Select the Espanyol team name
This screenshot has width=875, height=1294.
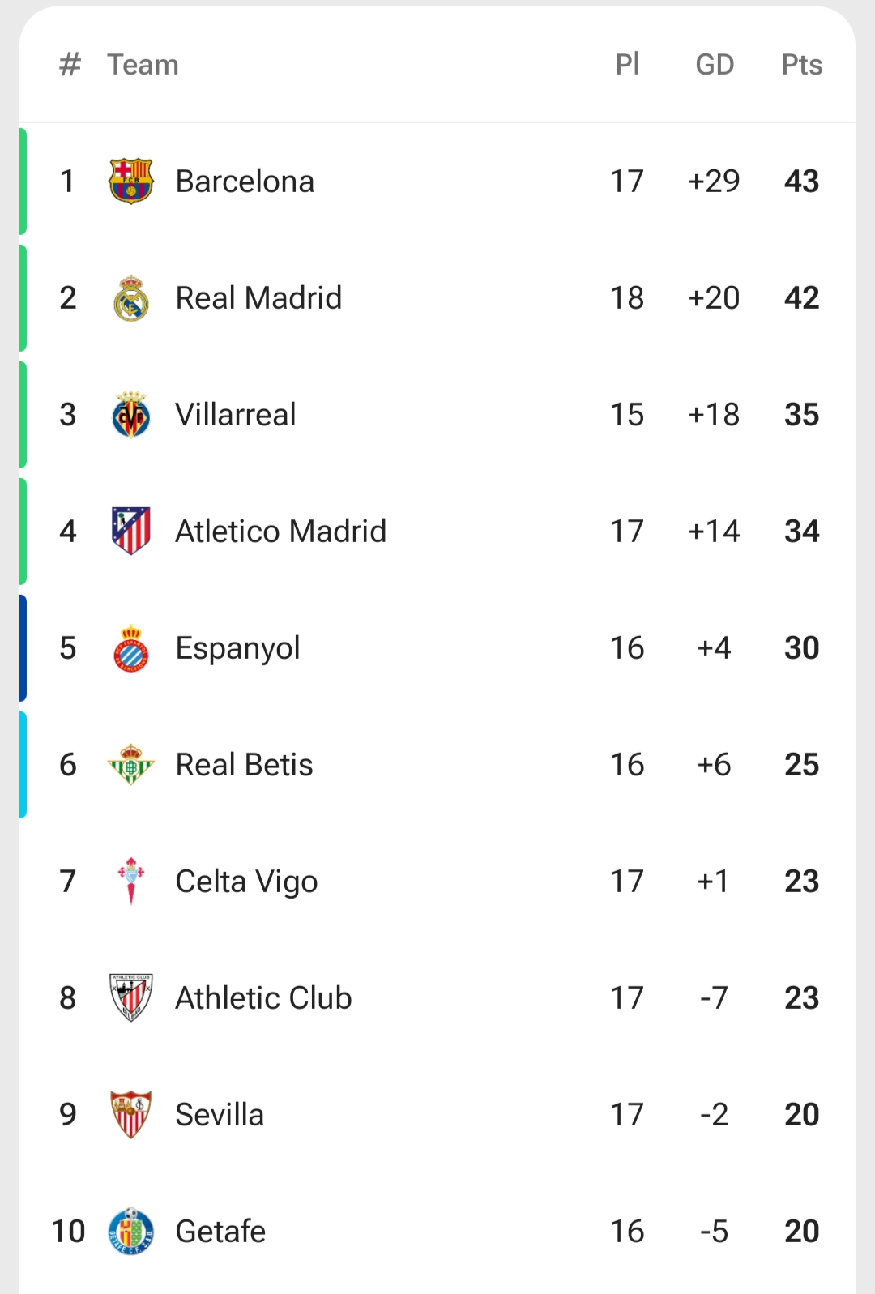237,648
